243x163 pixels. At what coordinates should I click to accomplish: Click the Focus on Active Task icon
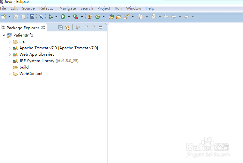pyautogui.click(x=78, y=28)
